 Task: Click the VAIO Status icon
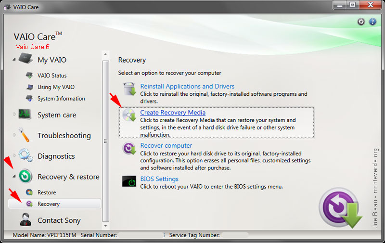[x=29, y=75]
